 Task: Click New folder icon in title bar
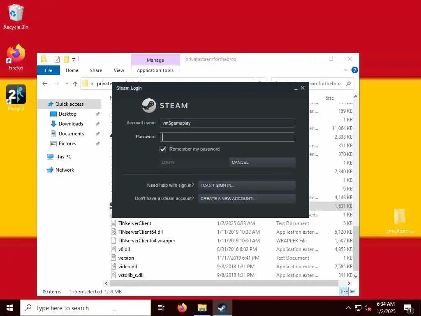pos(66,59)
